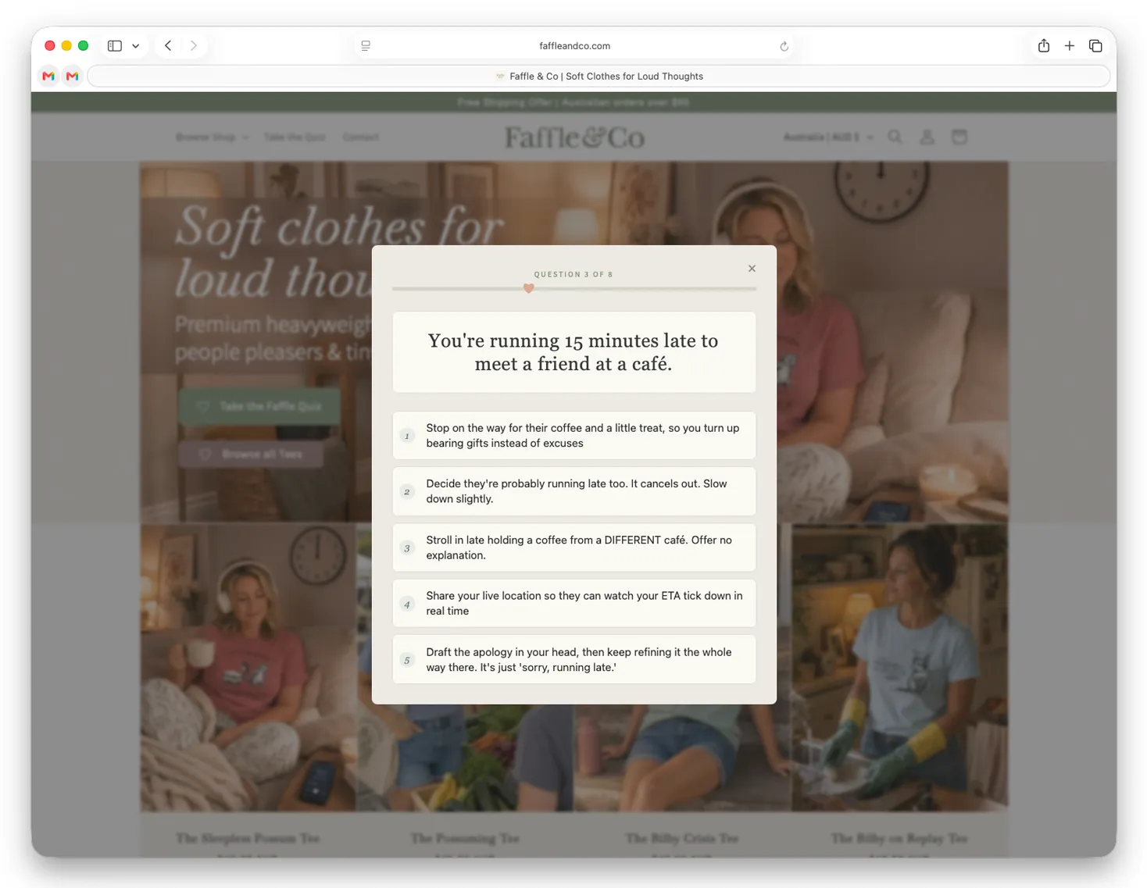Viewport: 1147px width, 888px height.
Task: Open the second pinned Gmail tab
Action: click(73, 76)
